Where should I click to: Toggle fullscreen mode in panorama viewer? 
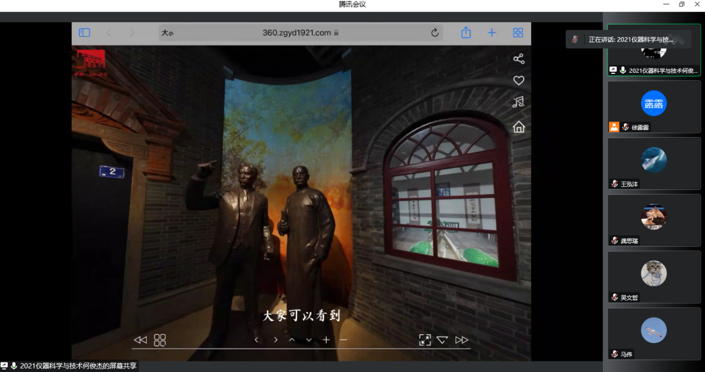click(424, 340)
